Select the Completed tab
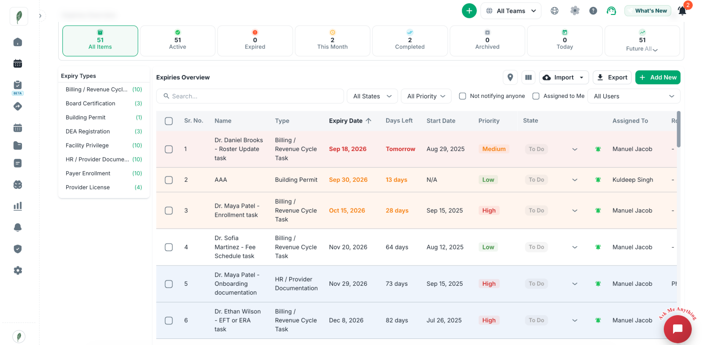 coord(410,41)
